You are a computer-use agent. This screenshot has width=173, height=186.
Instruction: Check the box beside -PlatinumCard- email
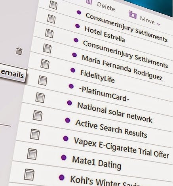(x=42, y=81)
